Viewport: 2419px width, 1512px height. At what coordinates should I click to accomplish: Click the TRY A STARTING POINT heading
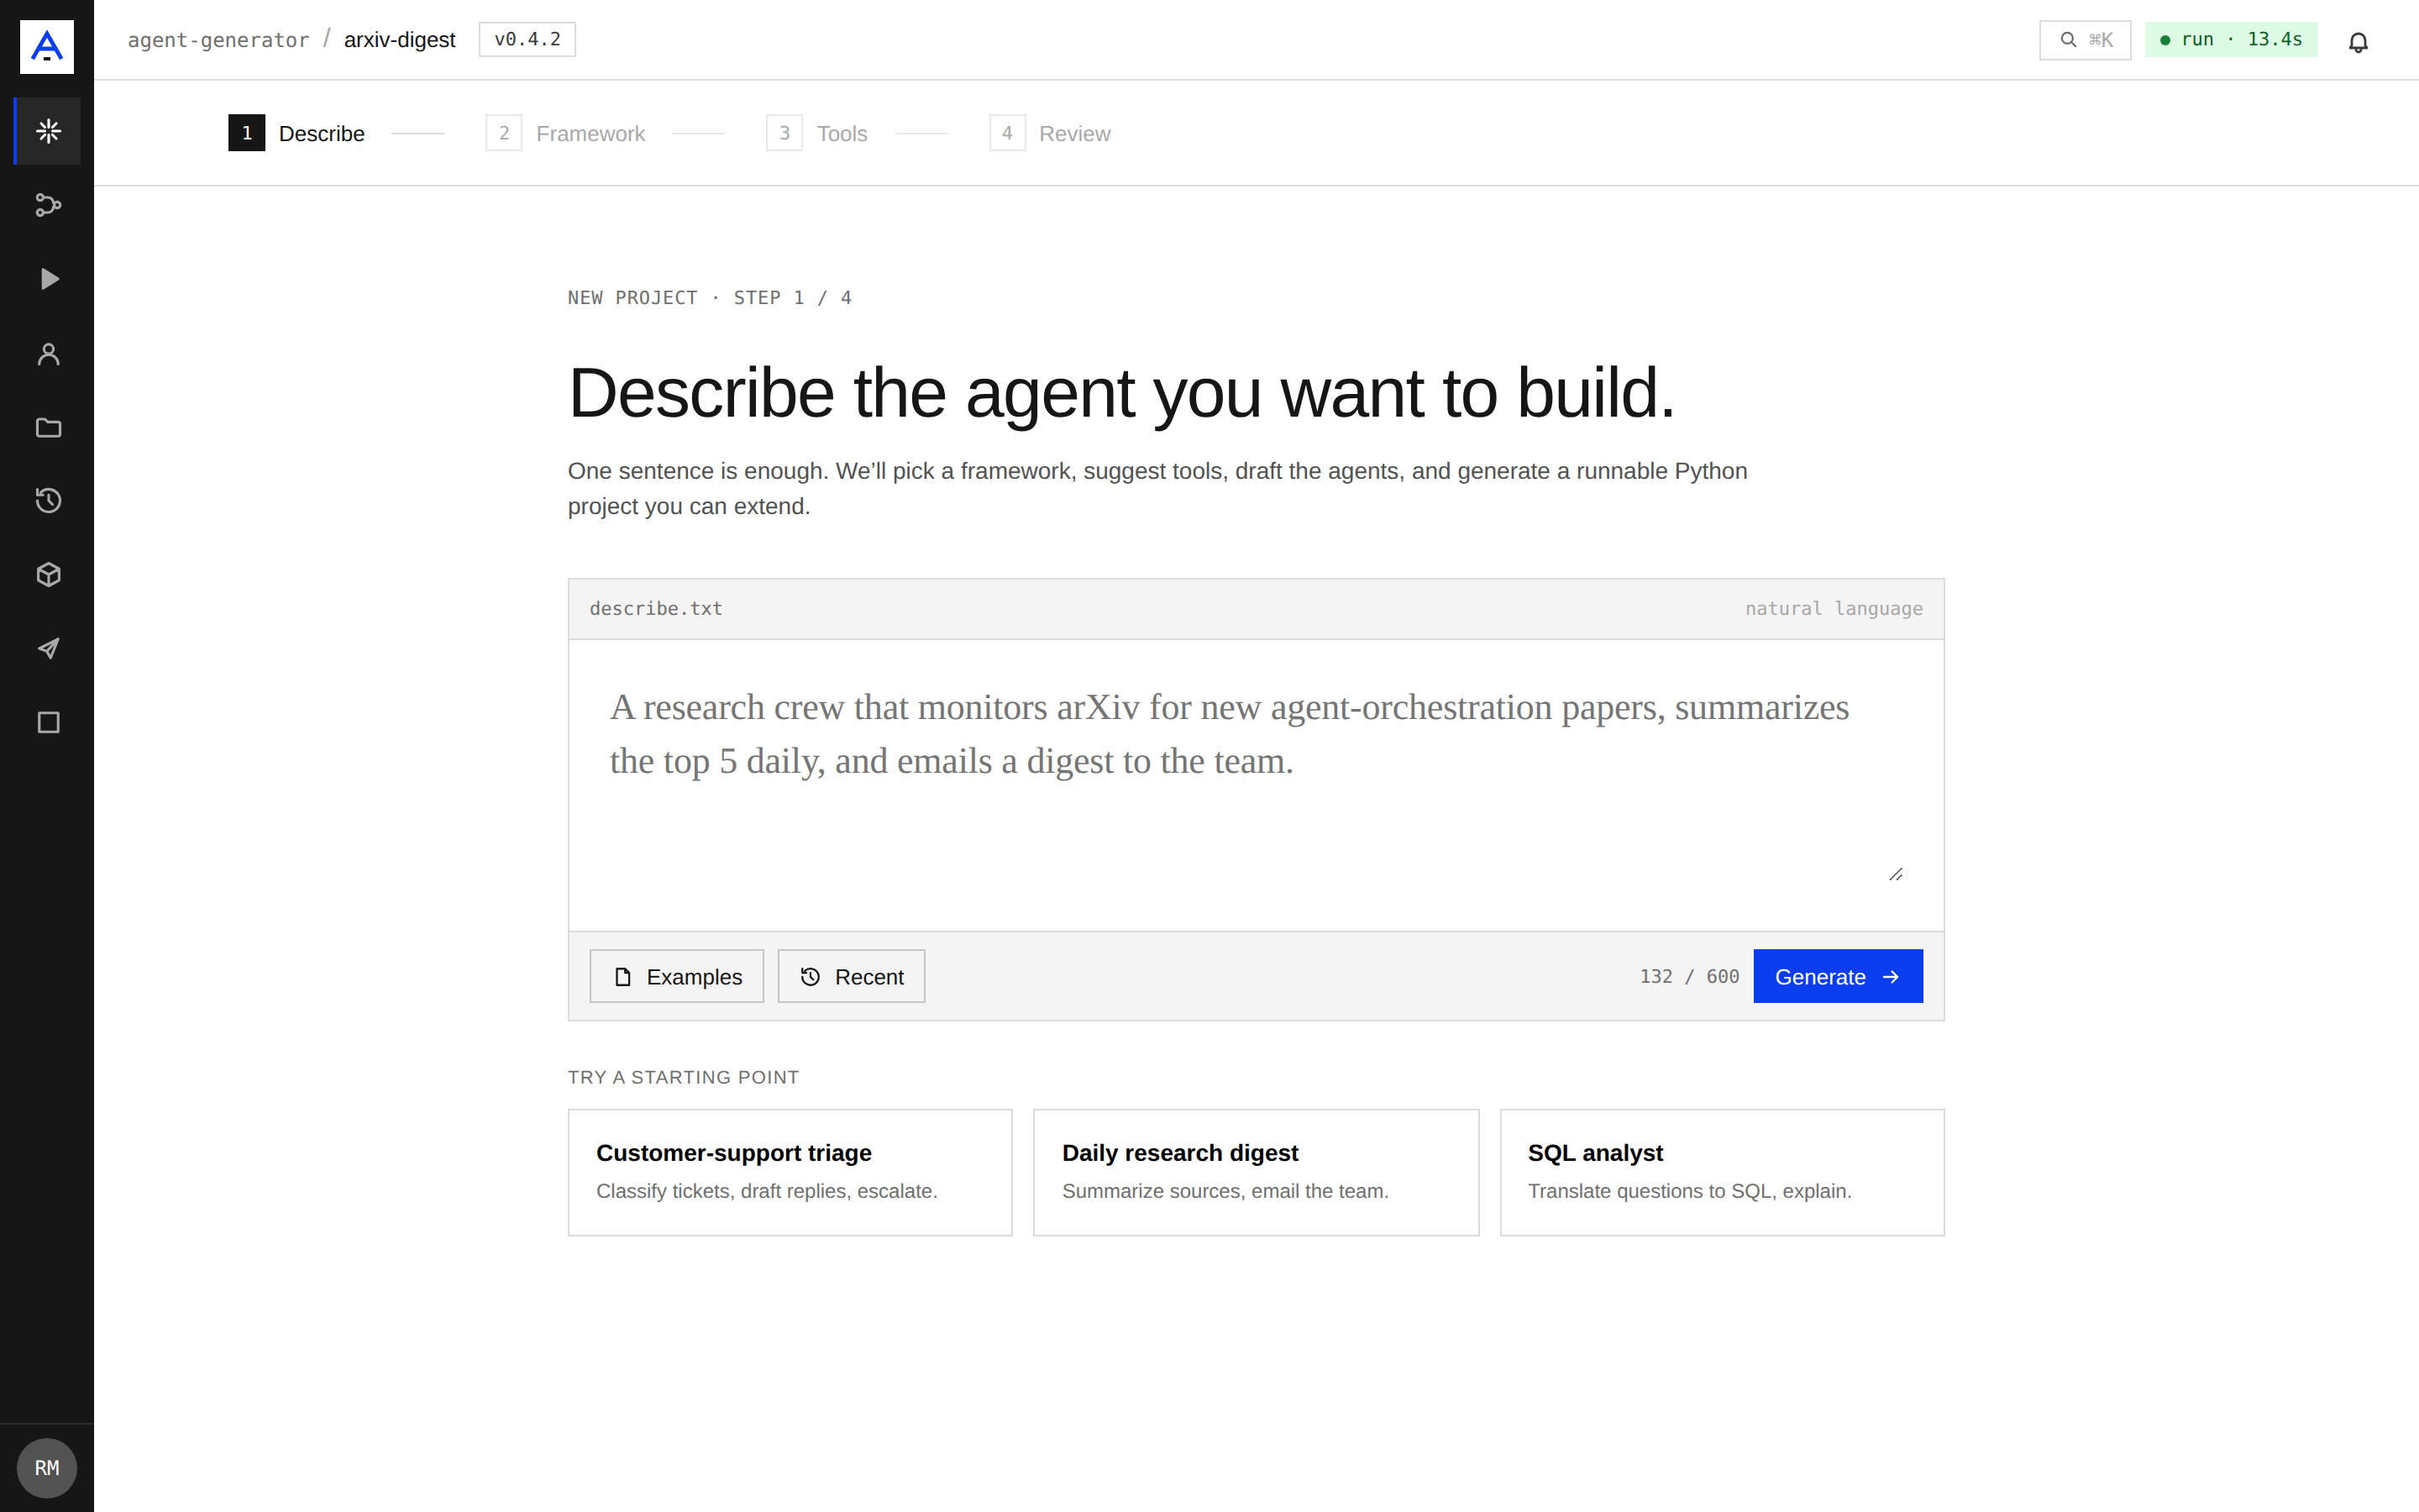[684, 1077]
